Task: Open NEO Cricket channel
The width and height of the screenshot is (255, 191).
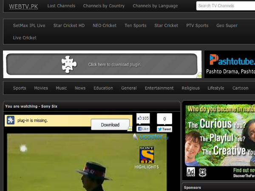Action: tap(105, 25)
